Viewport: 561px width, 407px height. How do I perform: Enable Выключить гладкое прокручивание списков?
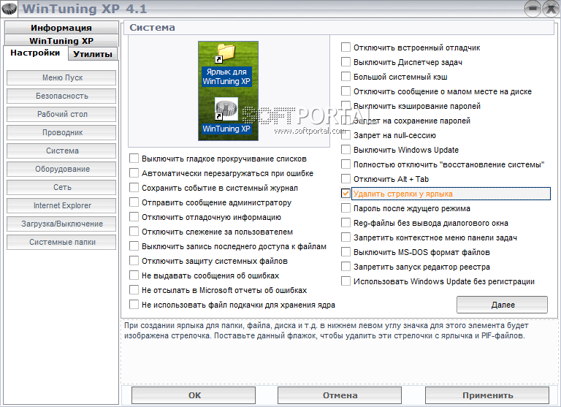point(134,159)
